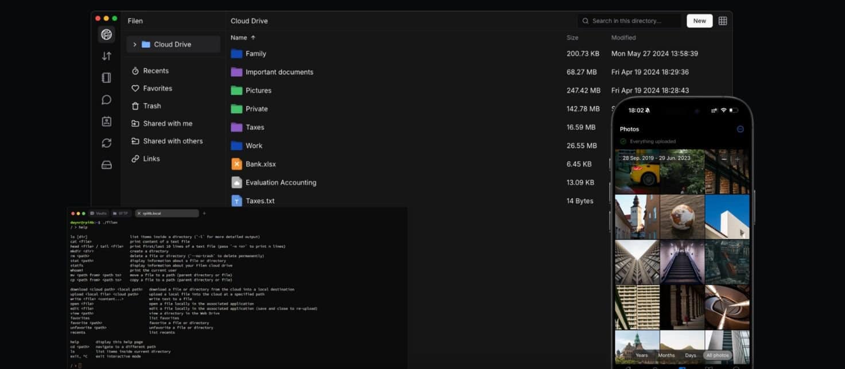Switch to grid view using grid icon
Screen dimensions: 845x369
723,21
